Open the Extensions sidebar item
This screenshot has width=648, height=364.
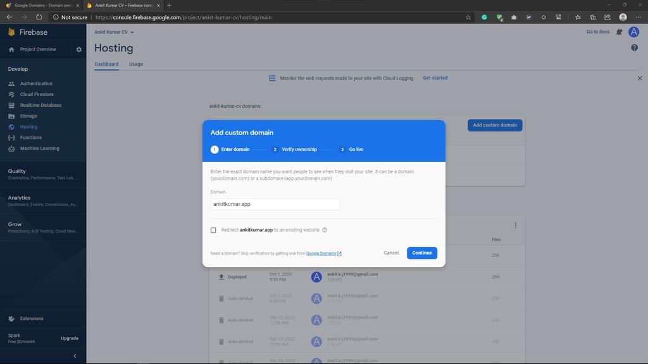click(32, 318)
